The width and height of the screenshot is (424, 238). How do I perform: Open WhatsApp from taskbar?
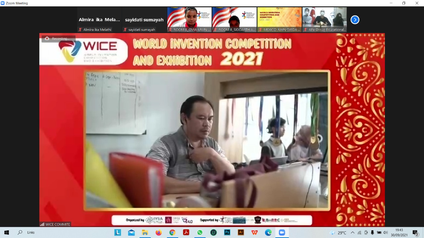pos(200,232)
